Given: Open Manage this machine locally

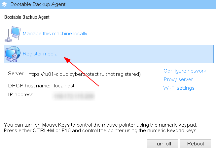Looking at the screenshot, I should coord(55,34).
